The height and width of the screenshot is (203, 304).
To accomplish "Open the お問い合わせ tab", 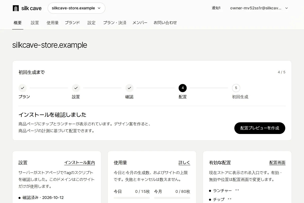I will 165,23.
